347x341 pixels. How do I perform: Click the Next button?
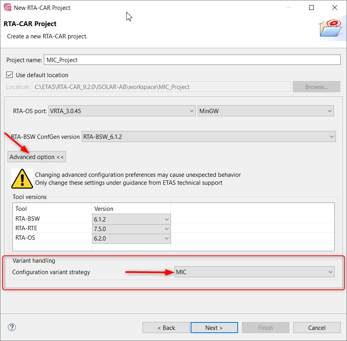(214, 328)
